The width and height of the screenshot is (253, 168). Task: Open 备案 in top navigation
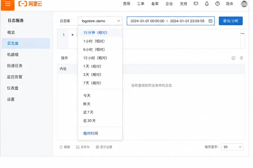pyautogui.click(x=155, y=4)
